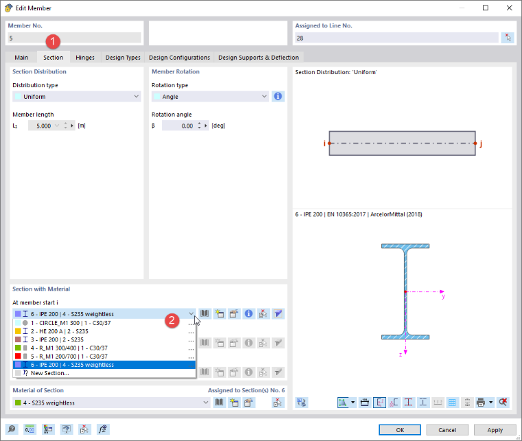Viewport: 522px width, 441px height.
Task: Click the Member No. field
Action: tap(74, 38)
